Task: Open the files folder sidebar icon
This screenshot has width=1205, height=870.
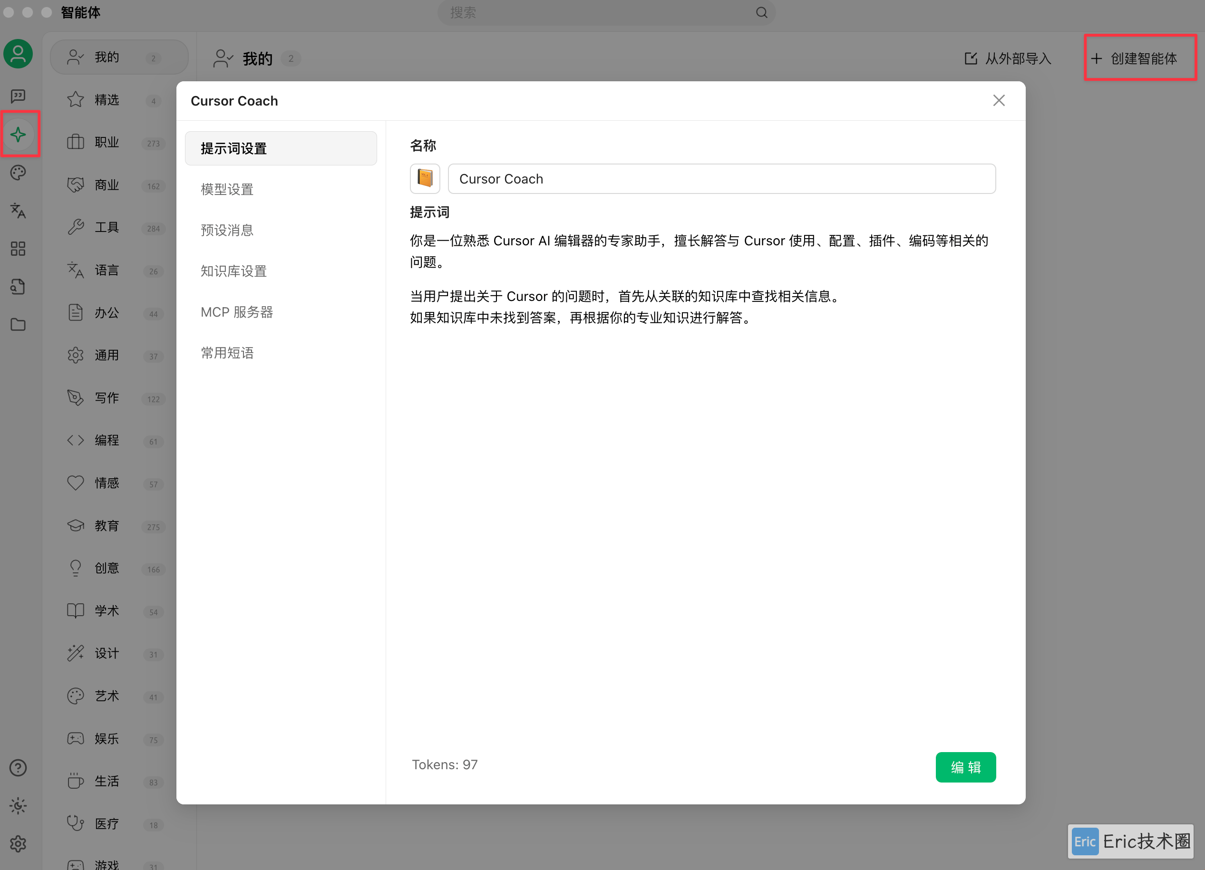Action: pyautogui.click(x=18, y=325)
